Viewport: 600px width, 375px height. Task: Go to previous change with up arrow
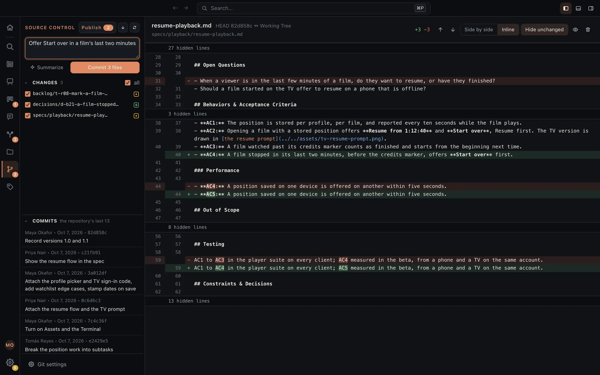pyautogui.click(x=440, y=29)
